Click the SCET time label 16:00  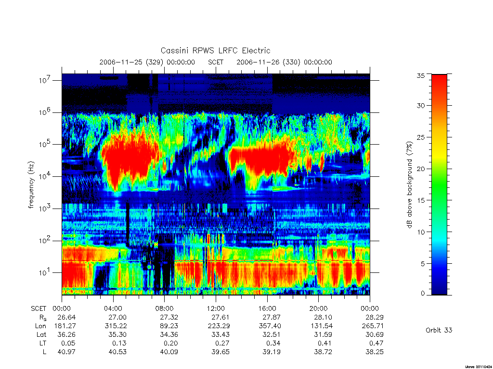[x=267, y=308]
